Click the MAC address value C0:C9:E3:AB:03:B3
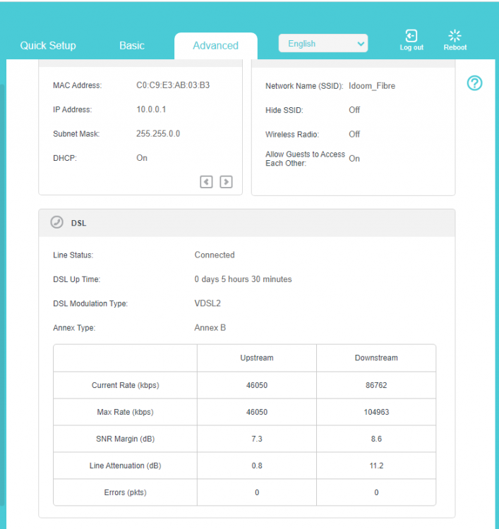Viewport: 499px width, 529px height. [x=173, y=85]
